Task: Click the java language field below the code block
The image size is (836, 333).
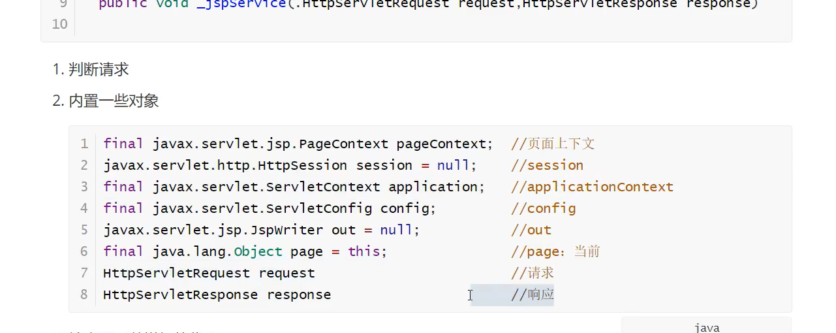Action: pos(706,327)
